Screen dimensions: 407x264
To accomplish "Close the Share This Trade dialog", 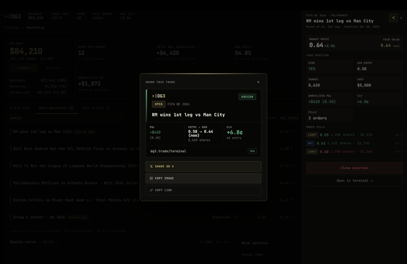I will (258, 82).
